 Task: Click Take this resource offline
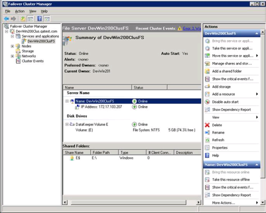point(231,180)
